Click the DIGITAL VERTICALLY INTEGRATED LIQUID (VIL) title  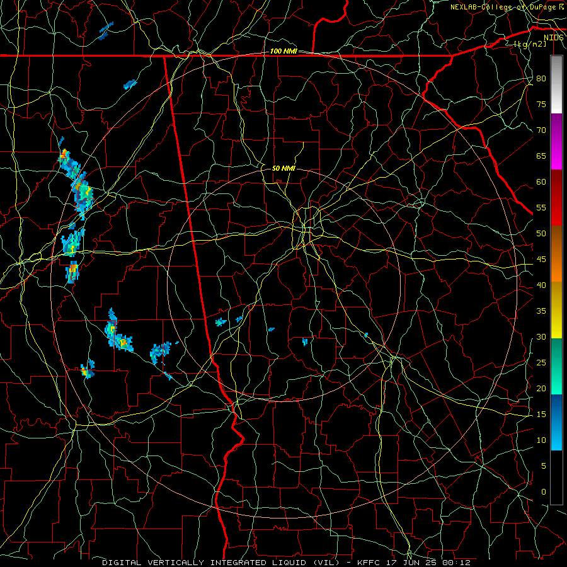tap(221, 563)
